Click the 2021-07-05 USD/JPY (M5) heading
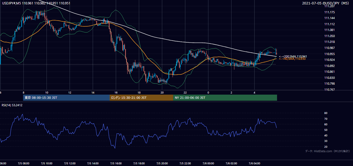353x166 pixels. pyautogui.click(x=326, y=3)
